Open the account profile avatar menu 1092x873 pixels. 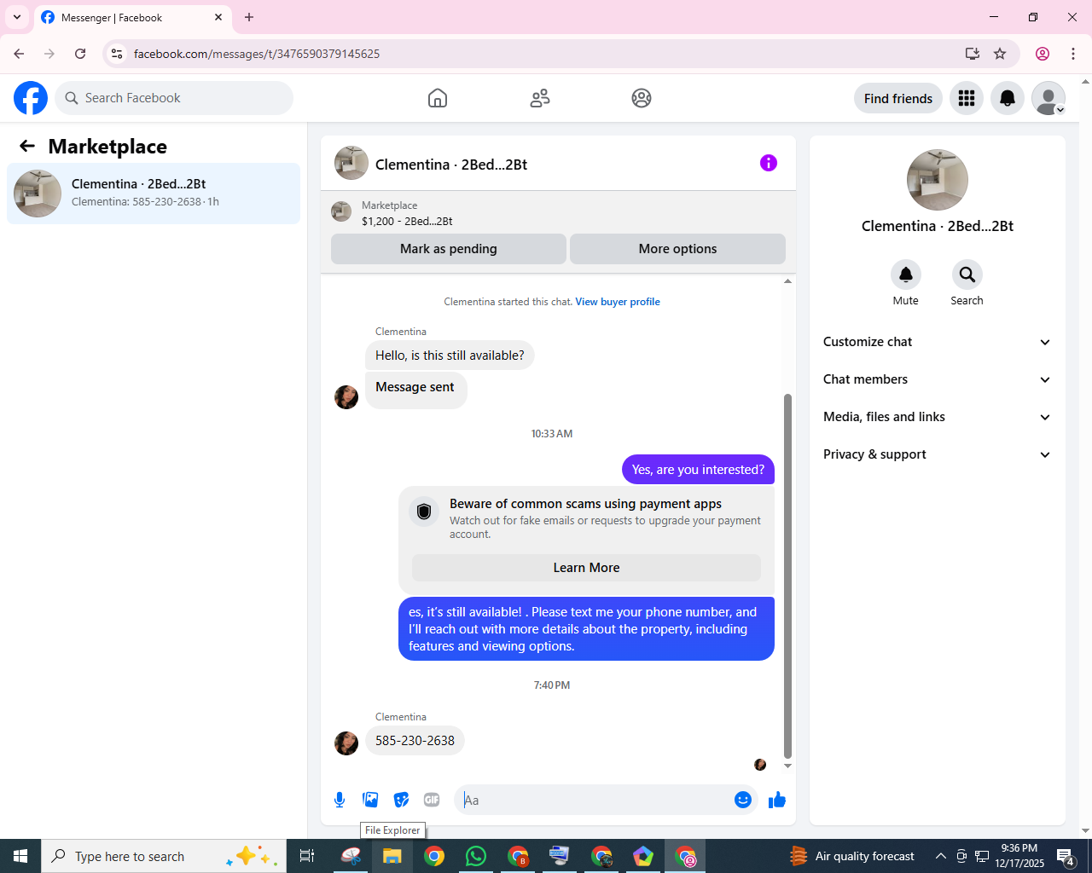click(1048, 99)
